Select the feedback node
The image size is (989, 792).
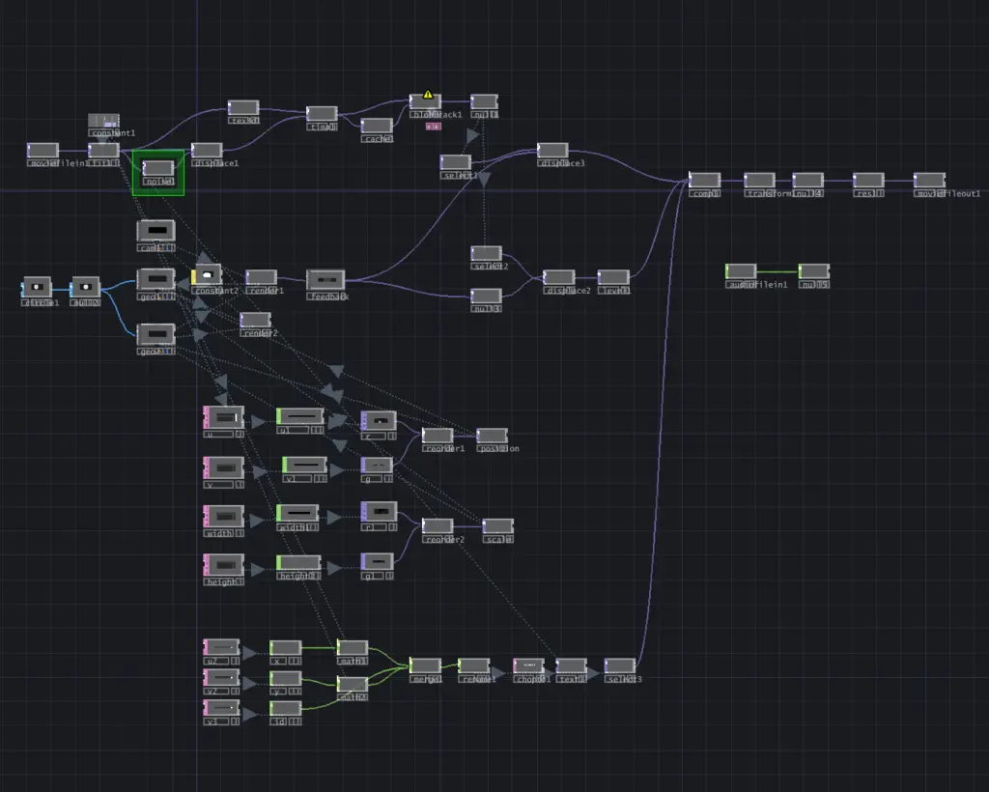pos(325,279)
